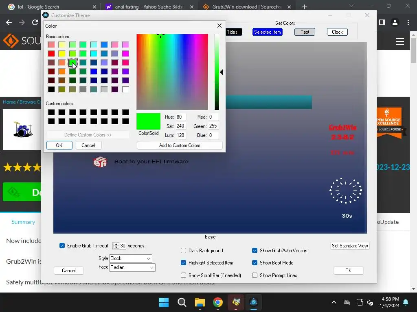Close the Color dialog with X
Image resolution: width=417 pixels, height=312 pixels.
(219, 26)
